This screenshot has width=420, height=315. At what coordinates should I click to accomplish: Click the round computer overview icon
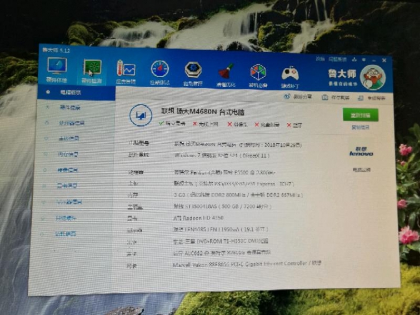141,116
